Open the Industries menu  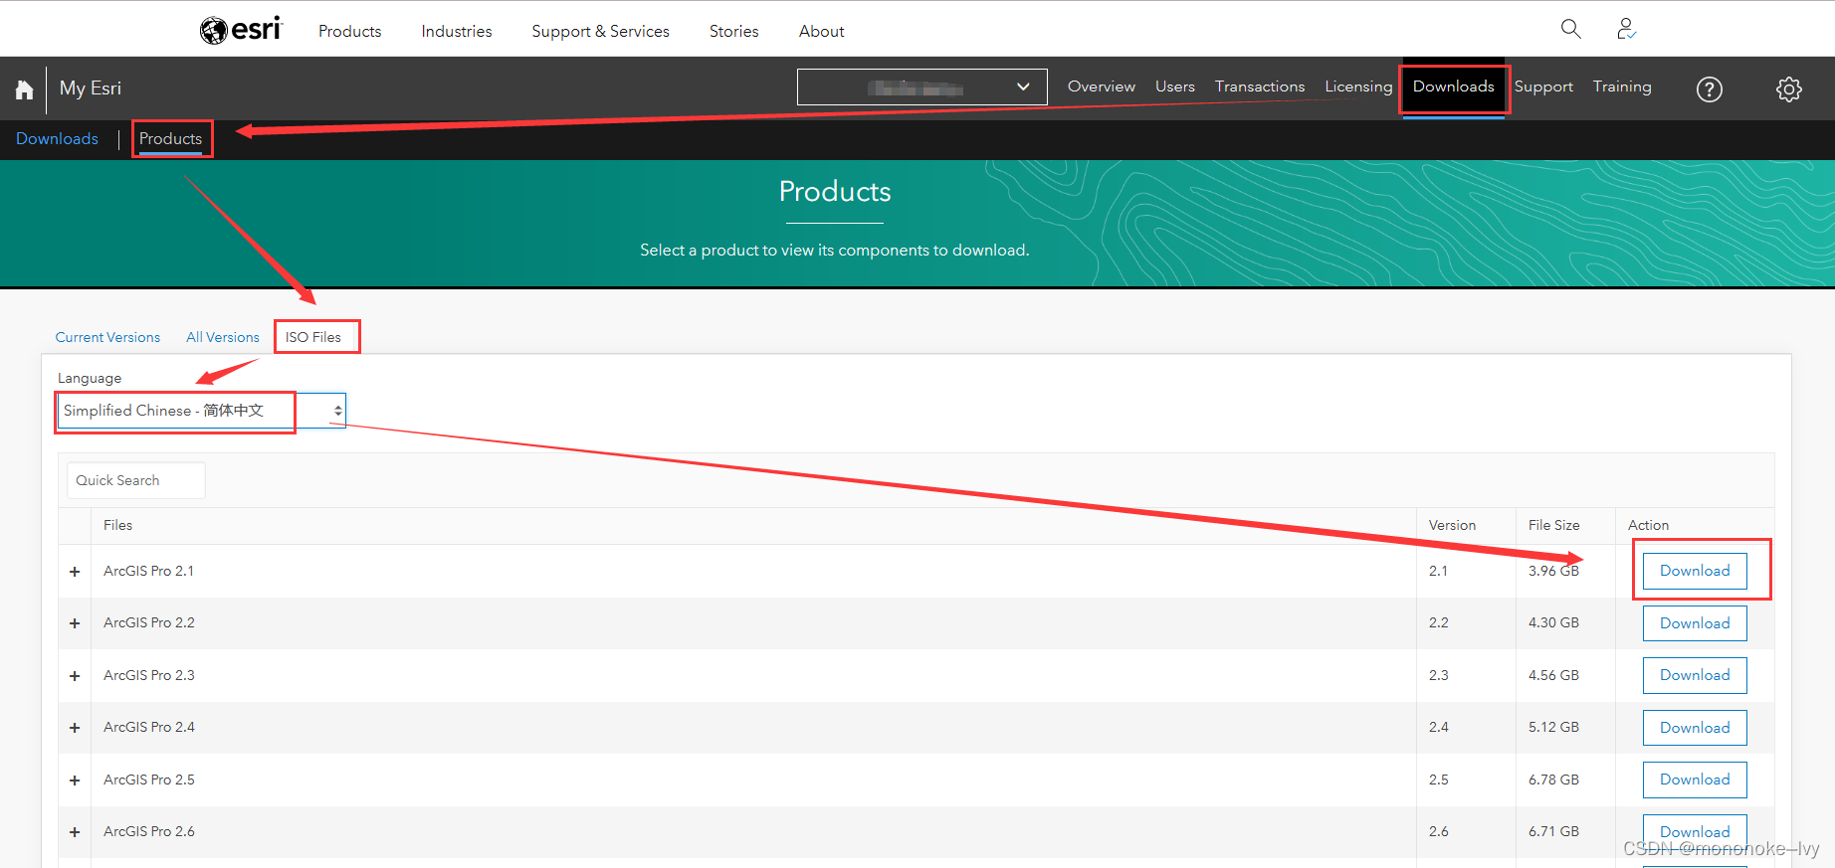(x=457, y=31)
